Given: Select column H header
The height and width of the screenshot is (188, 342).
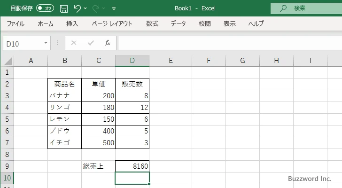Looking at the screenshot, I should pos(276,61).
